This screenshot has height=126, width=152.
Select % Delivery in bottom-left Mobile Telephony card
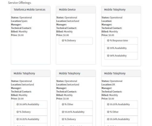(x=31, y=112)
